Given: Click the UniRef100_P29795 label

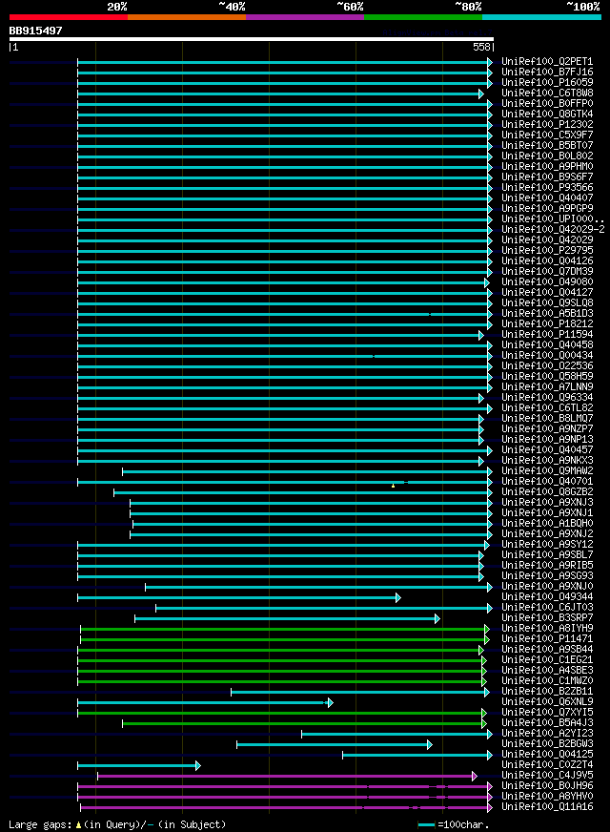Looking at the screenshot, I should [x=547, y=250].
